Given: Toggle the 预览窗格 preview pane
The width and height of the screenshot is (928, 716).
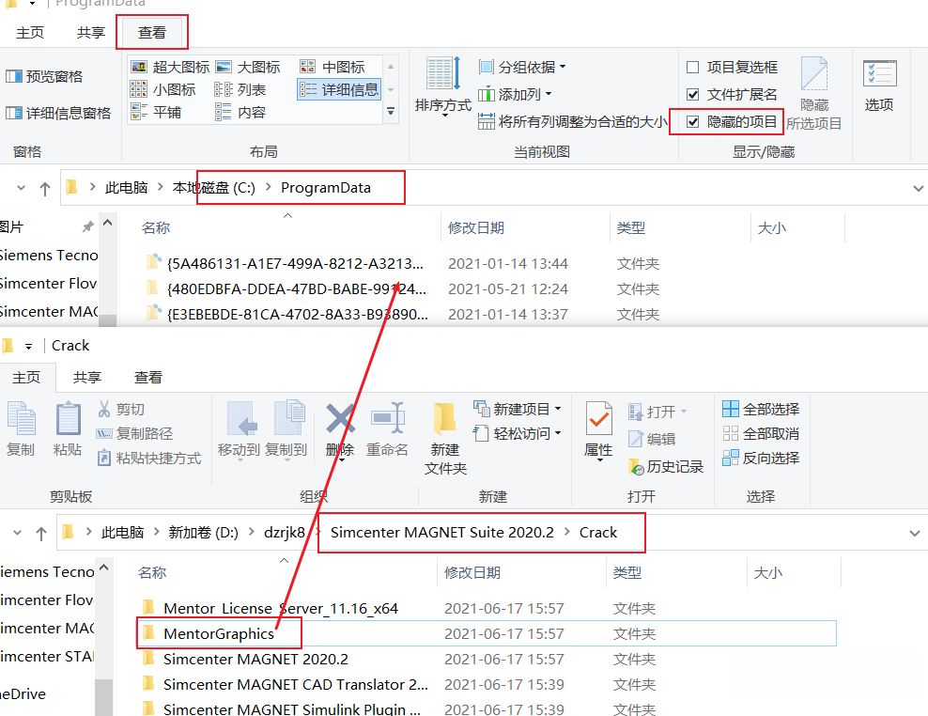Looking at the screenshot, I should pos(44,76).
